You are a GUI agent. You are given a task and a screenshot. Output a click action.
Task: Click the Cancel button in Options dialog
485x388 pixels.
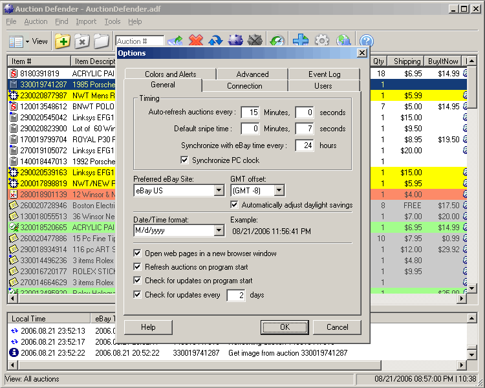coord(337,327)
